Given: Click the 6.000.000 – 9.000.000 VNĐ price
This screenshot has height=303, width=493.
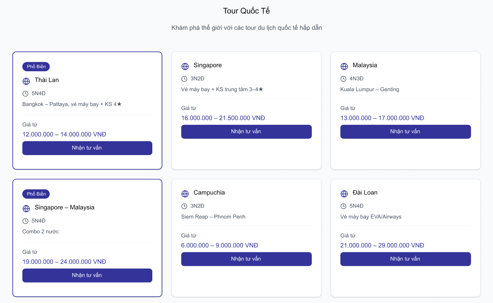Looking at the screenshot, I should (219, 245).
